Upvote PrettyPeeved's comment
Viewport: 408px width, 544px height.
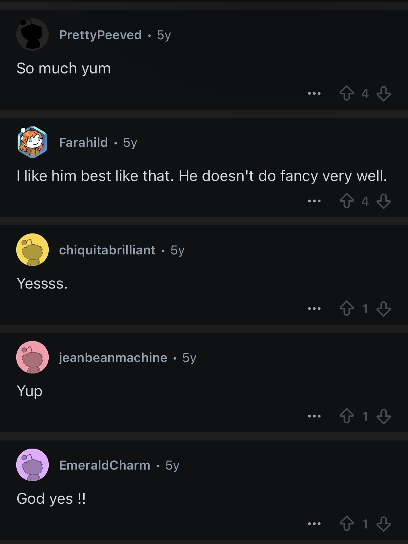346,93
